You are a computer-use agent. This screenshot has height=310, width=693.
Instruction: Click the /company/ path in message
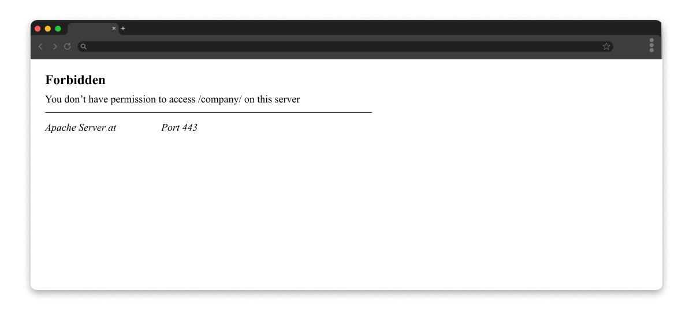pyautogui.click(x=219, y=99)
